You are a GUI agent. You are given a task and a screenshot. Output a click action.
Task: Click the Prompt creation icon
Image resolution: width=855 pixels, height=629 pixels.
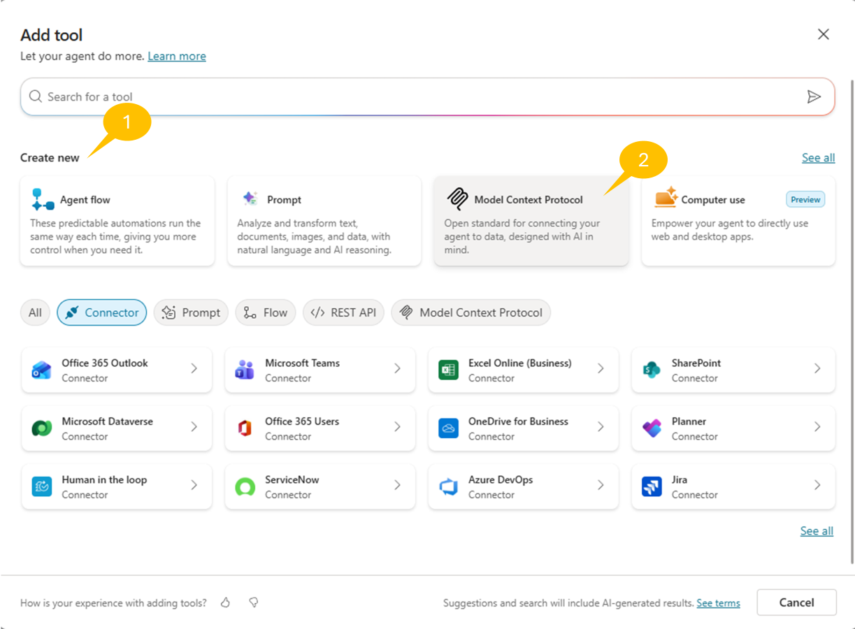coord(248,199)
